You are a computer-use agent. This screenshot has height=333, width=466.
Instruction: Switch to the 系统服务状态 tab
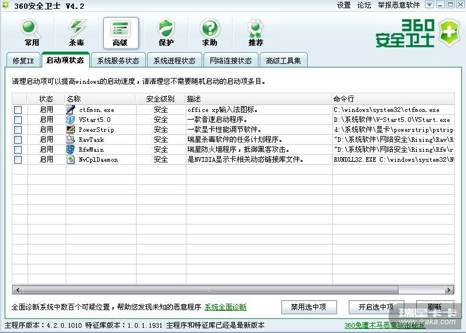tap(118, 60)
